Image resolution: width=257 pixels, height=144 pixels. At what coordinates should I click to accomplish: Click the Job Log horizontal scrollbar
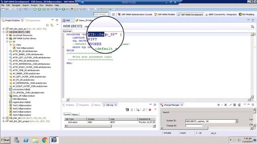(x=110, y=126)
